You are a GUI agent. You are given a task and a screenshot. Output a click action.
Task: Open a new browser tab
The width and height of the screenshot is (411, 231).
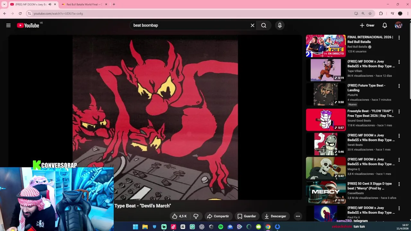pos(114,4)
